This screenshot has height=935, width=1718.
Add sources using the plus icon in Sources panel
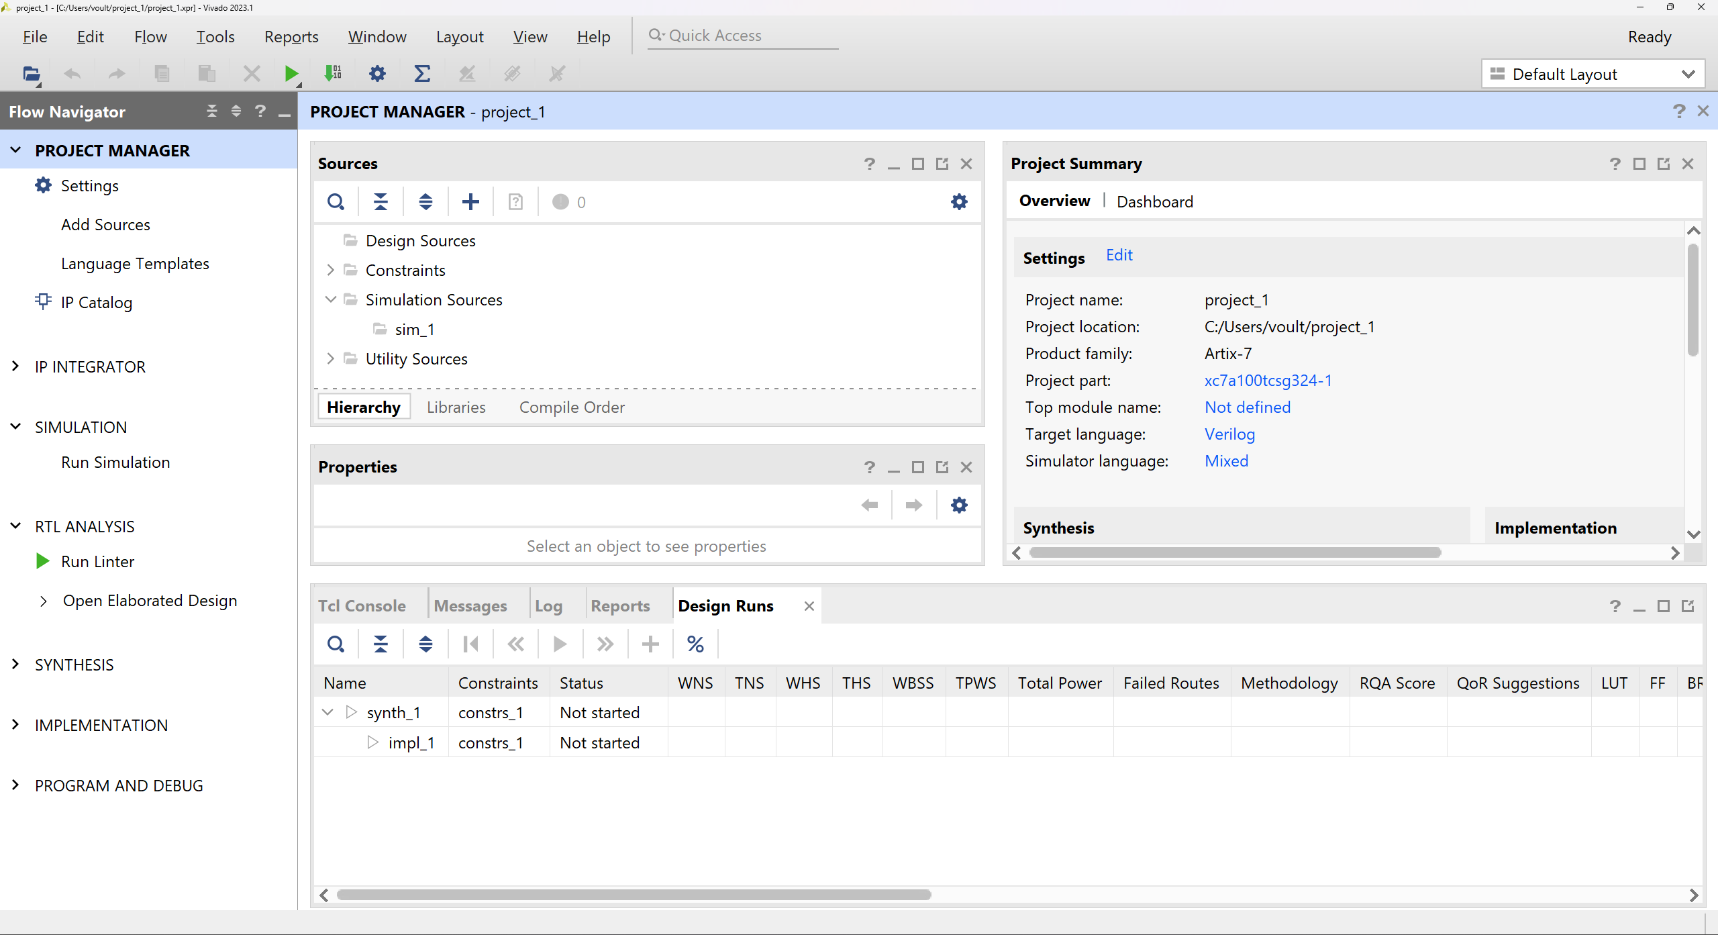(x=470, y=201)
